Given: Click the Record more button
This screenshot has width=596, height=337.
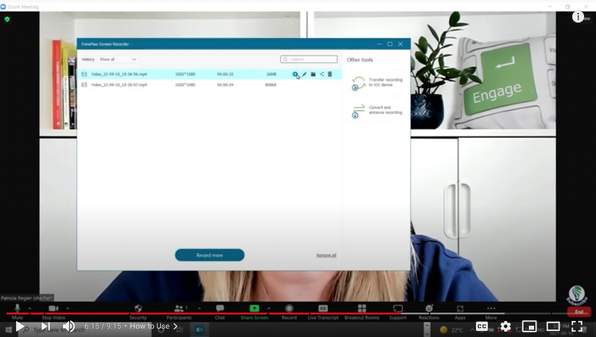Looking at the screenshot, I should pyautogui.click(x=209, y=255).
